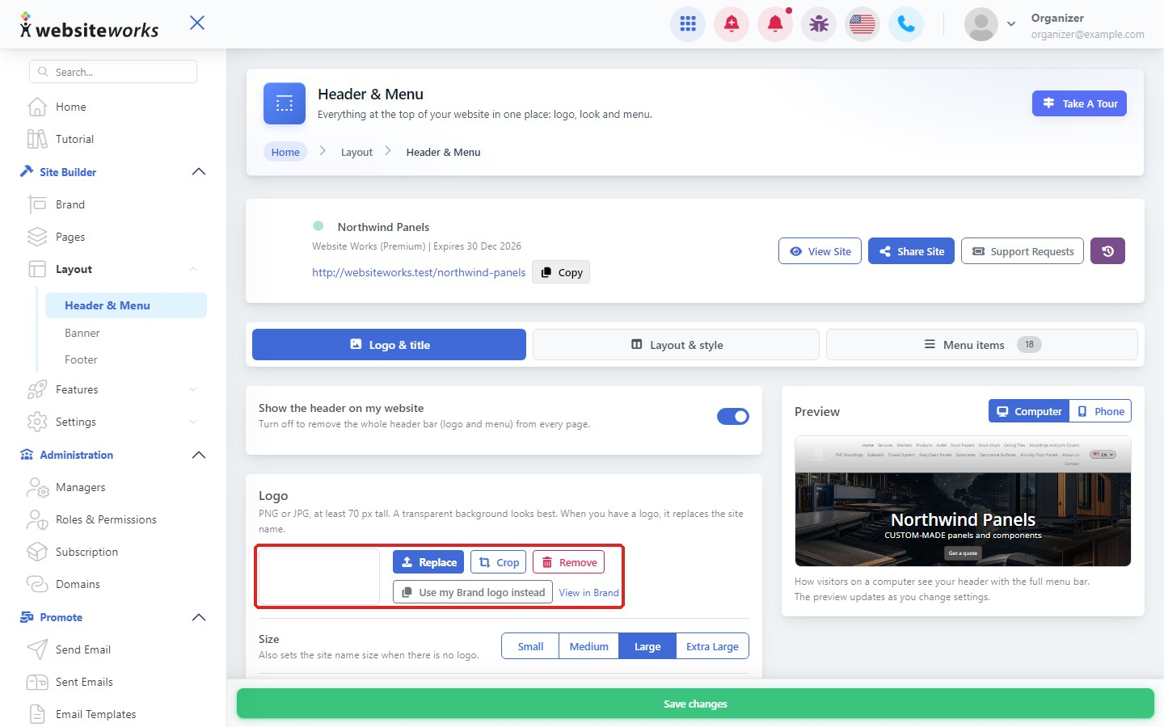Viewport: 1164px width, 727px height.
Task: Click the View in Brand link
Action: [x=588, y=592]
